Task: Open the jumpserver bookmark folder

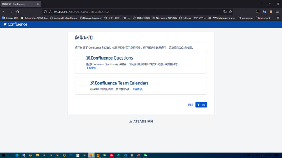Action: click(245, 18)
